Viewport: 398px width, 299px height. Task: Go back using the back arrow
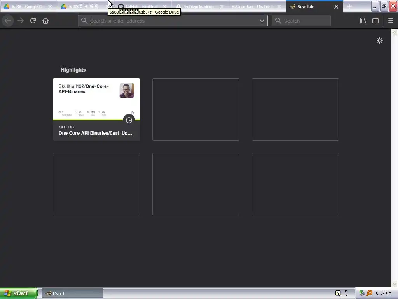[x=8, y=21]
